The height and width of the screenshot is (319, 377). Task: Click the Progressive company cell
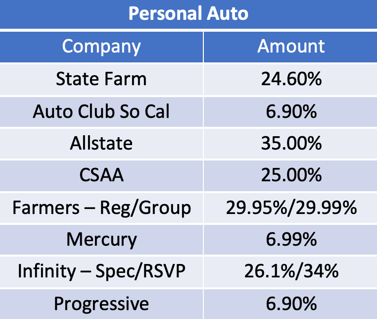coord(101,304)
